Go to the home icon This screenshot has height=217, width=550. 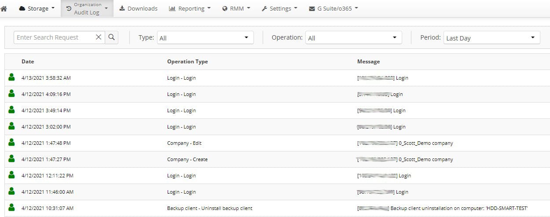[4, 8]
